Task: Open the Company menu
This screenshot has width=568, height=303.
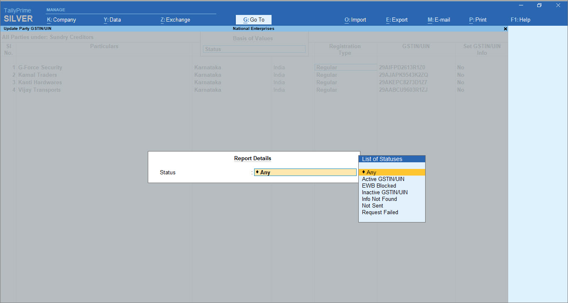Action: pyautogui.click(x=61, y=20)
